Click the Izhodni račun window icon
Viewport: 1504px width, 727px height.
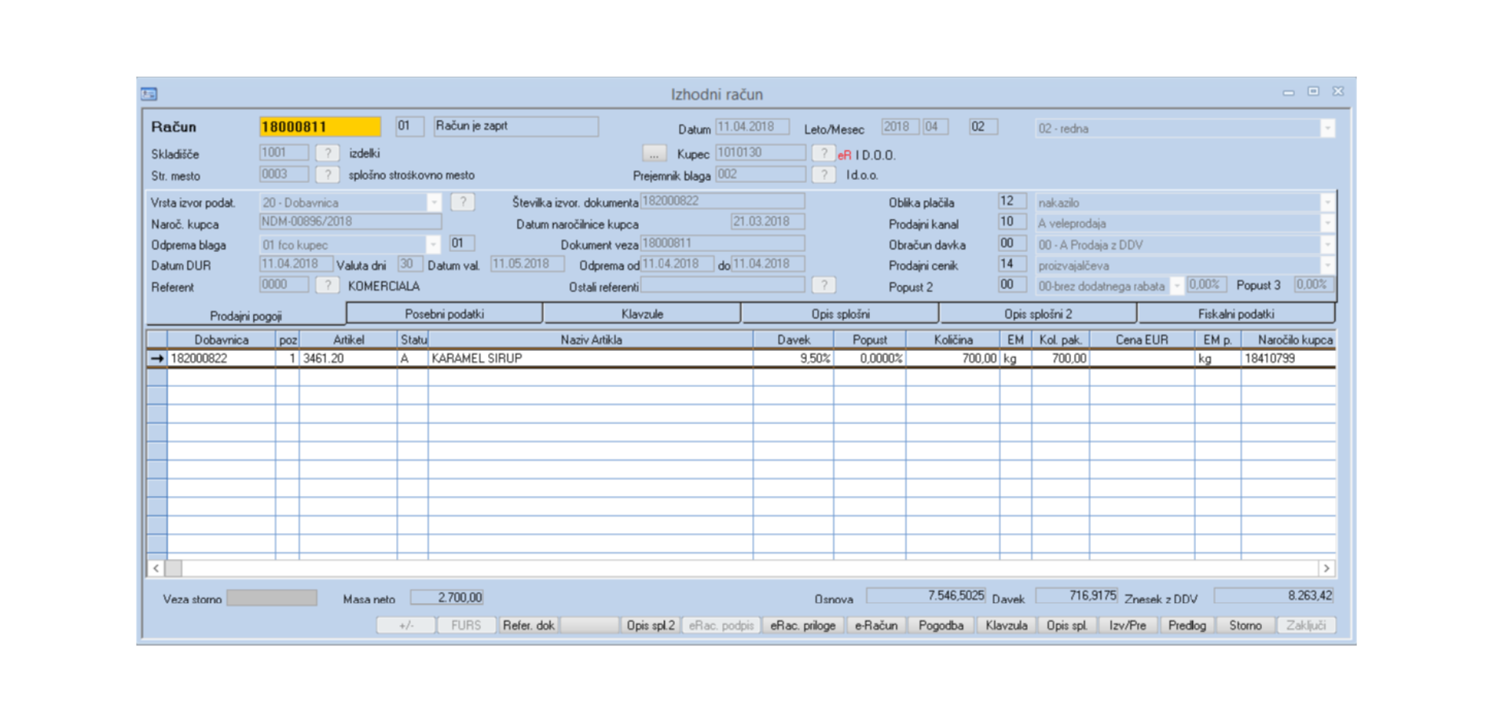(149, 94)
